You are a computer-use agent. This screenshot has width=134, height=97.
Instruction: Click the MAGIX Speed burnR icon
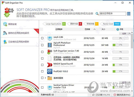50,65
